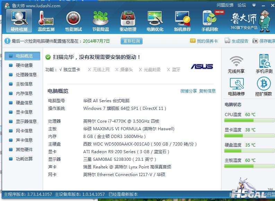The width and height of the screenshot is (275, 201).
Task: Open the 问题反馈 feedback link
Action: click(x=225, y=5)
